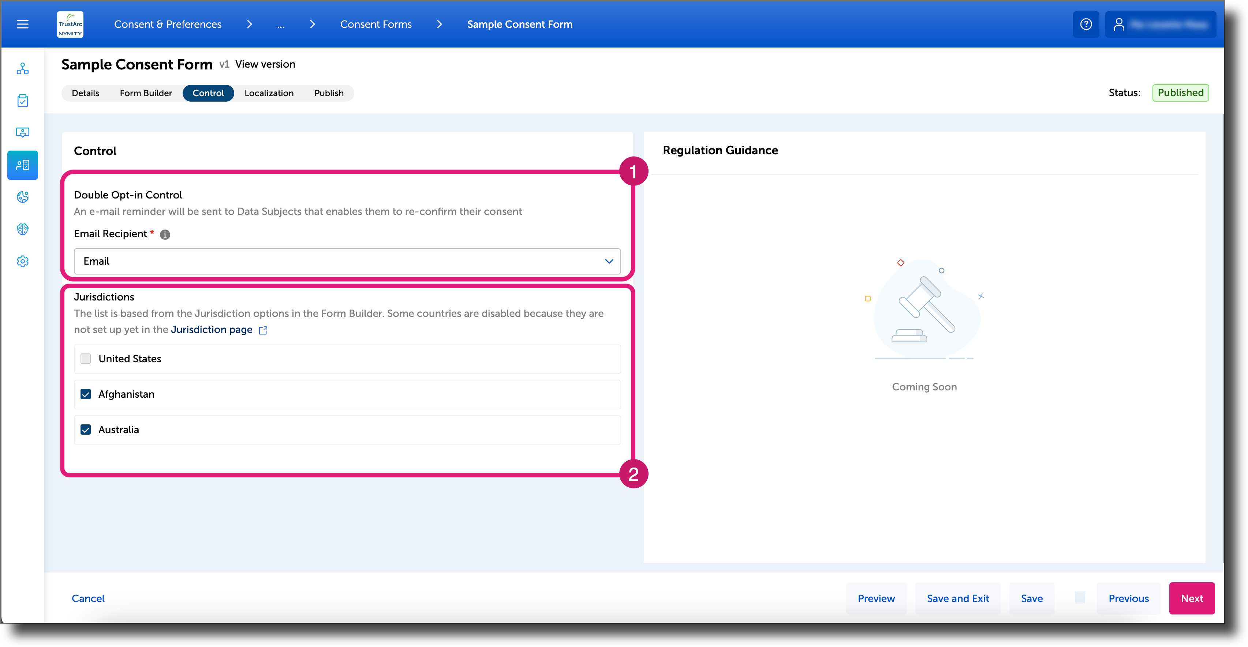The height and width of the screenshot is (647, 1248).
Task: Disable the Australia jurisdiction checkbox
Action: (x=86, y=429)
